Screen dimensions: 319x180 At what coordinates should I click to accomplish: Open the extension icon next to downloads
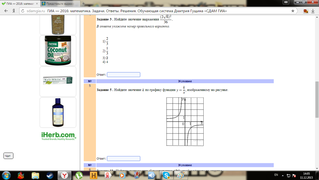[x=306, y=11]
